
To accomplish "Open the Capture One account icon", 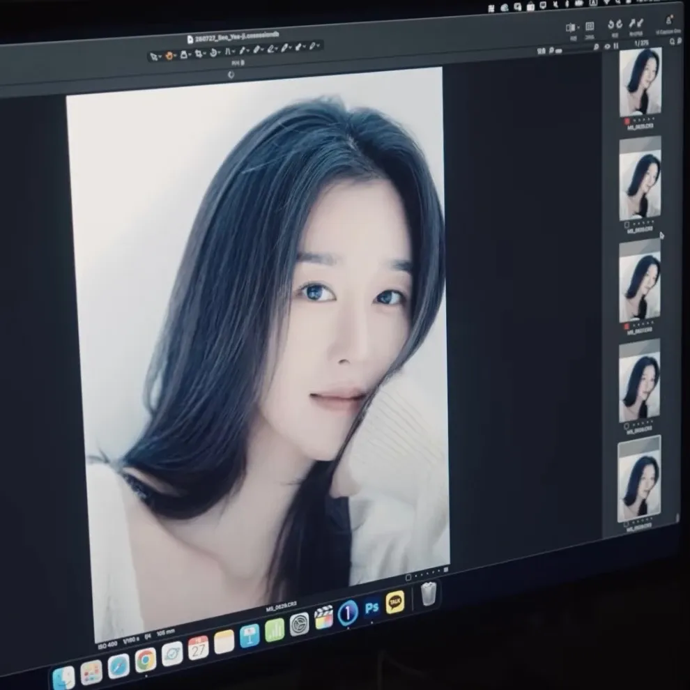I will [x=669, y=20].
